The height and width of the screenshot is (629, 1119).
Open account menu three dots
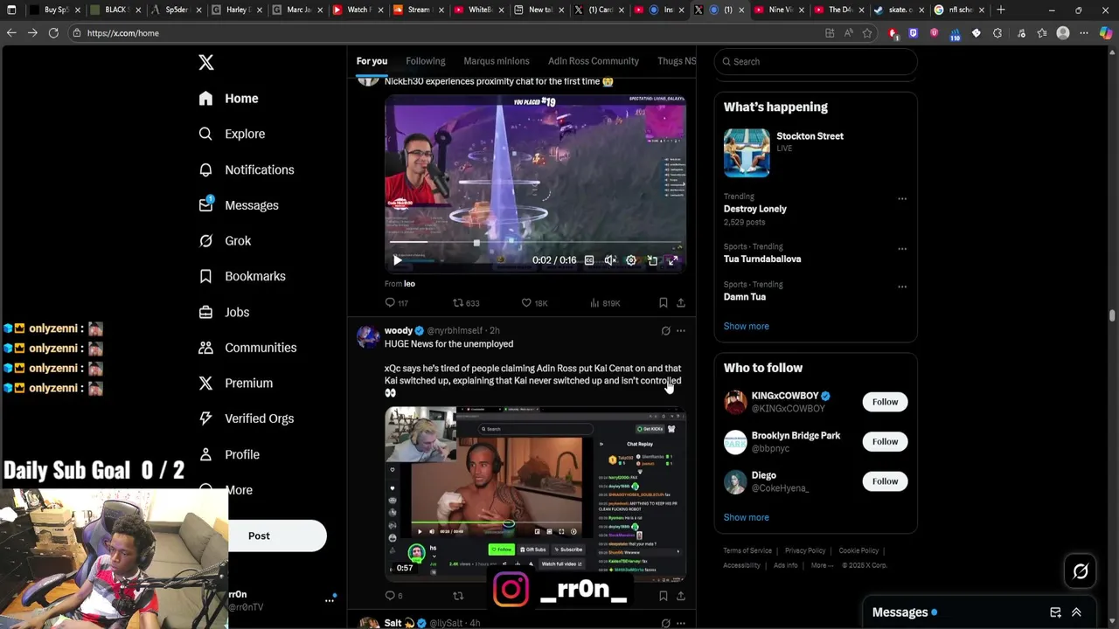(330, 599)
